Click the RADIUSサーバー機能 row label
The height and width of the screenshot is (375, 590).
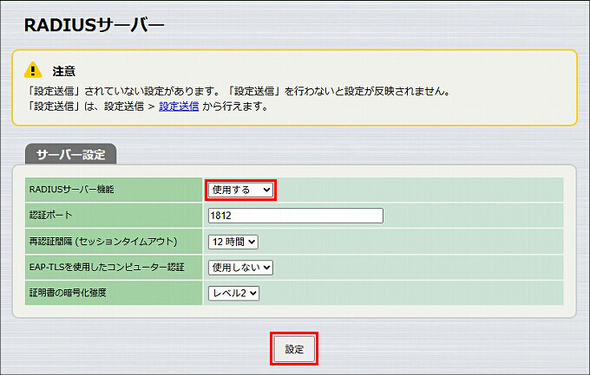(x=71, y=190)
